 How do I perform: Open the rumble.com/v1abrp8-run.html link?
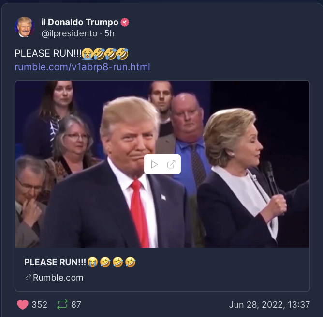[82, 67]
